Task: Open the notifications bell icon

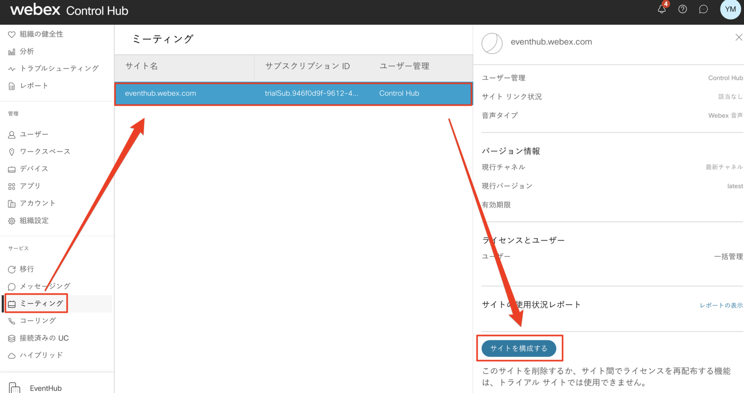Action: [x=662, y=9]
